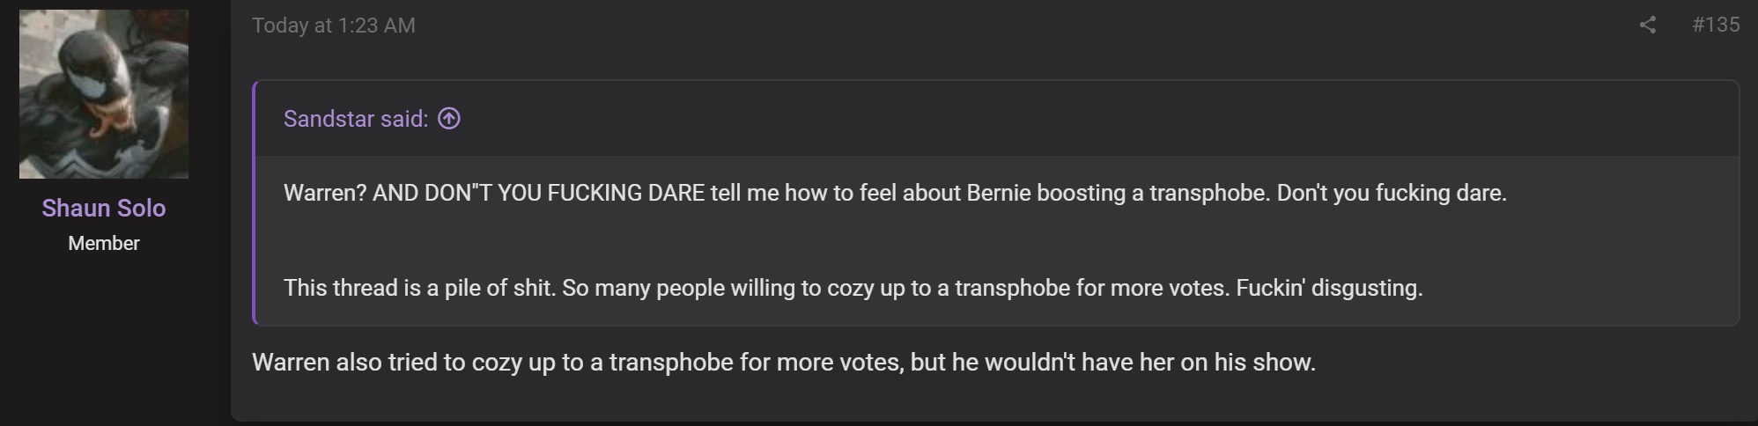Click the purple left border of the quote
This screenshot has height=426, width=1758.
[x=255, y=203]
